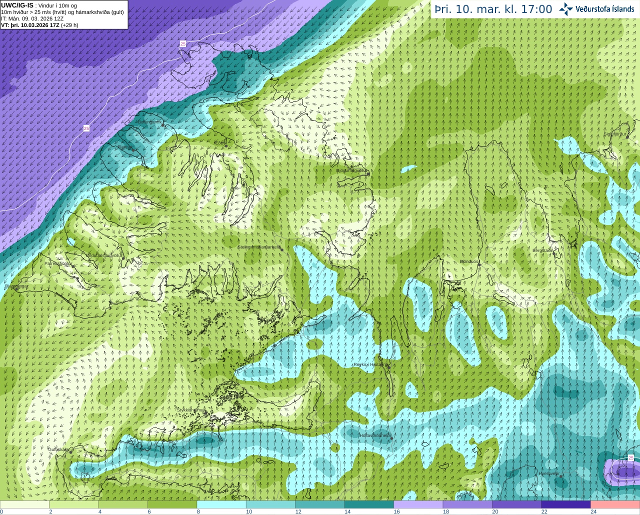Click the Bíldudalsflugvöllur station label
640x515 pixels.
tap(105, 255)
